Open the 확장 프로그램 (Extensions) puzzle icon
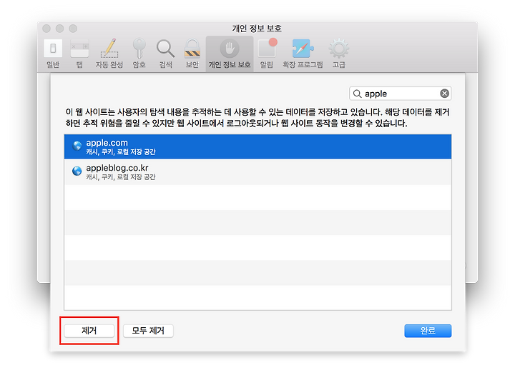Viewport: 515px width, 365px height. (x=303, y=49)
